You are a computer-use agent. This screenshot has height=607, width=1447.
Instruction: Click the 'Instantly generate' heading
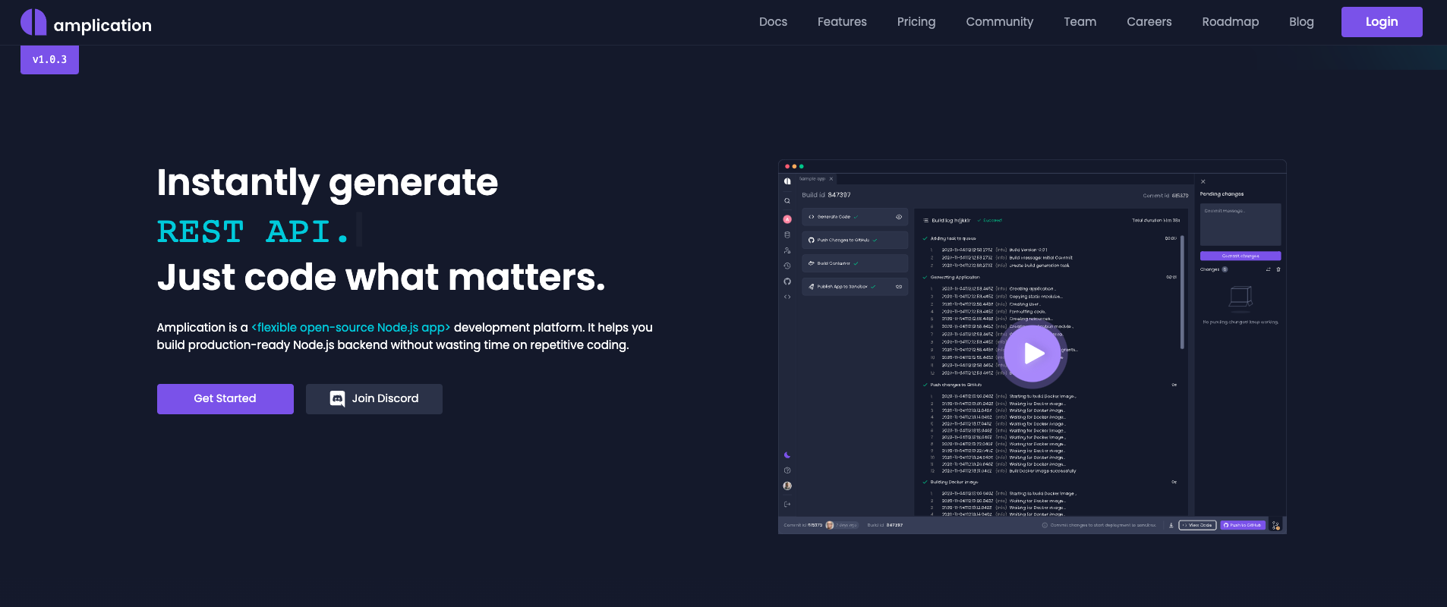click(x=327, y=183)
